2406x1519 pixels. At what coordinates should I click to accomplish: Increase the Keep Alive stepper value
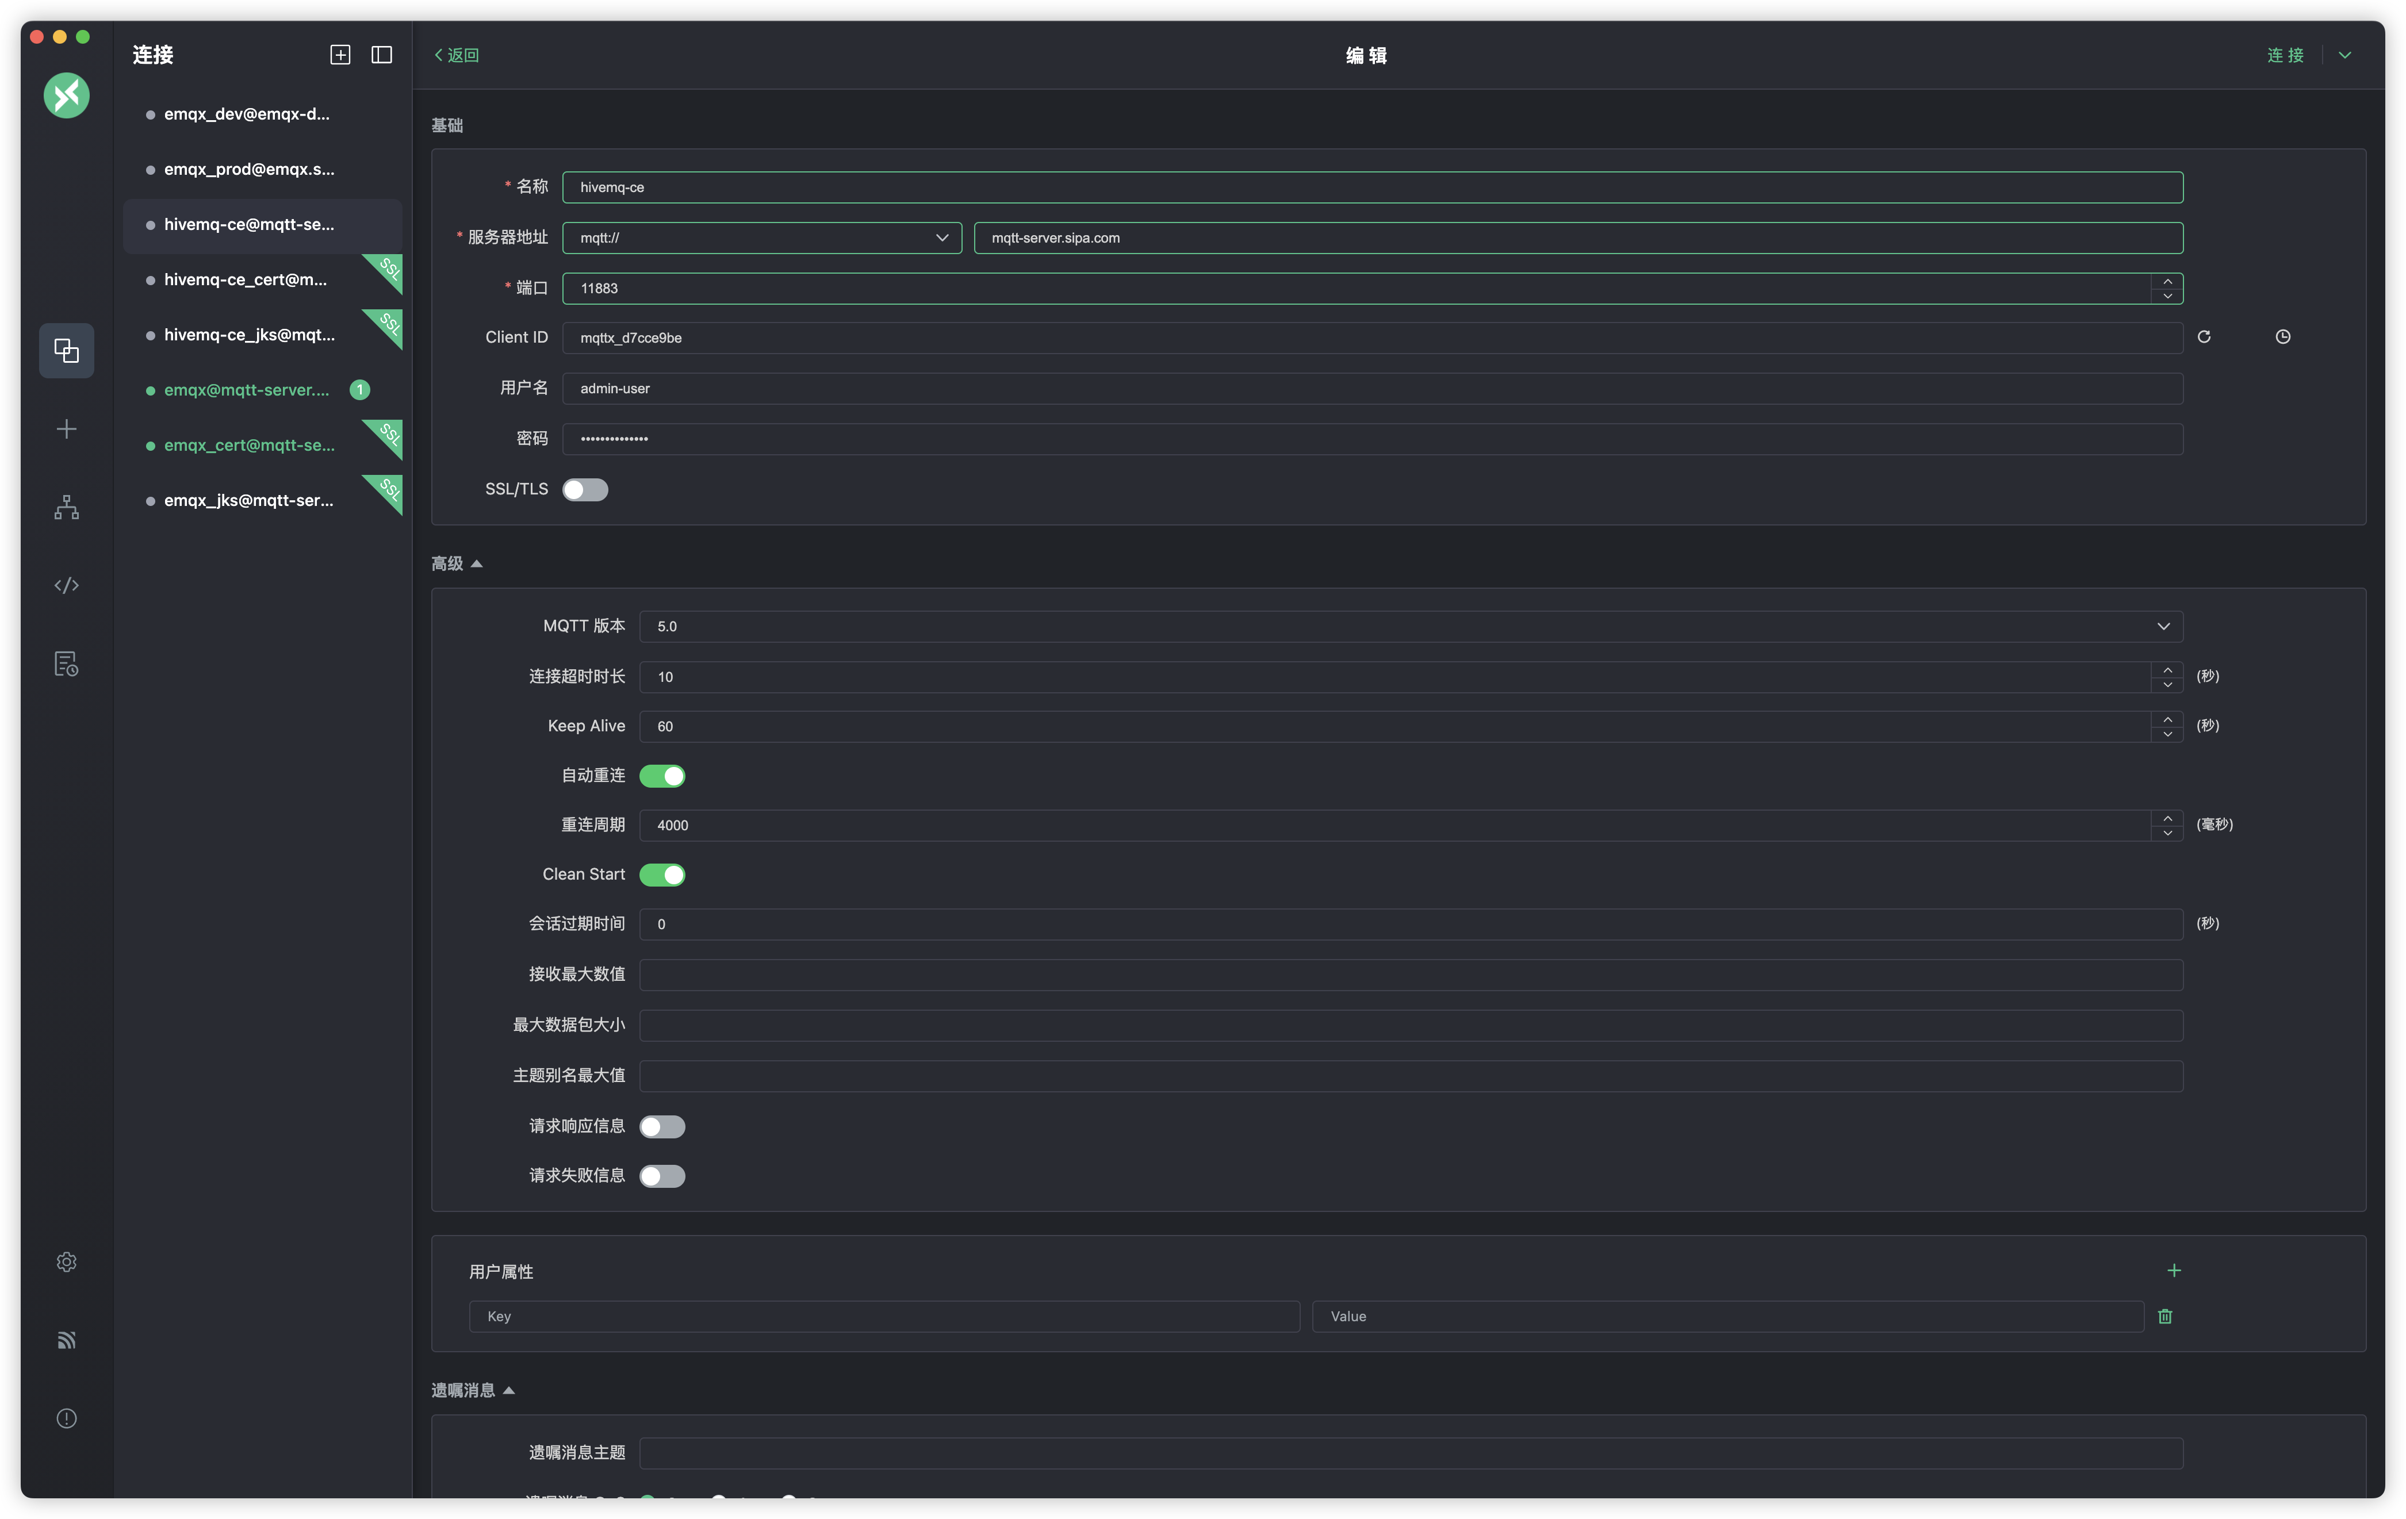tap(2167, 719)
